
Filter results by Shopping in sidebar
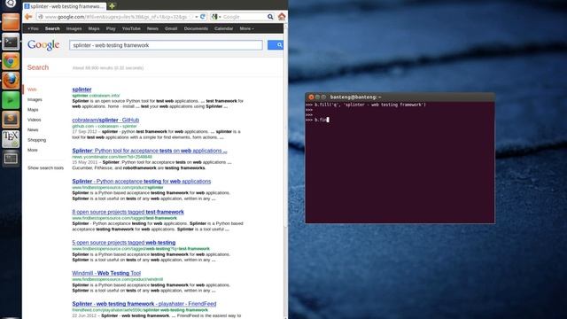[36, 140]
